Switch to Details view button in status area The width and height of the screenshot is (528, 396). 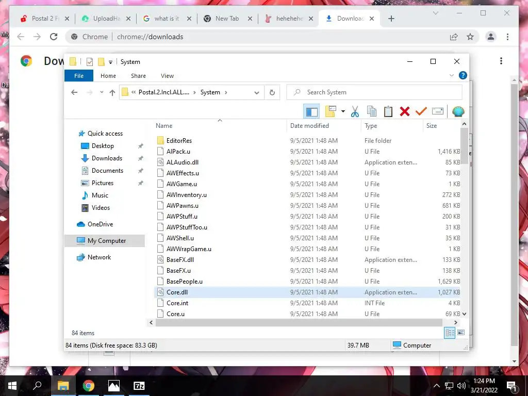click(x=450, y=333)
